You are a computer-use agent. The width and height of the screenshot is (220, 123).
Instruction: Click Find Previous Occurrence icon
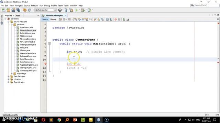tap(79, 19)
